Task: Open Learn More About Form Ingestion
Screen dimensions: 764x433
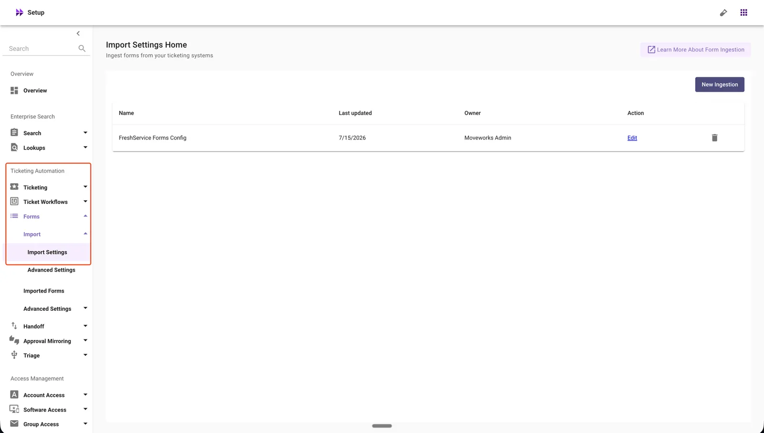Action: click(x=696, y=50)
